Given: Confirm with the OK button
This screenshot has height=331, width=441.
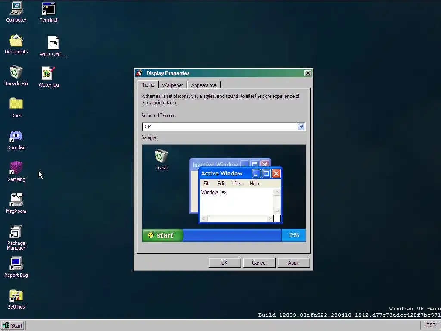Looking at the screenshot, I should (x=224, y=262).
